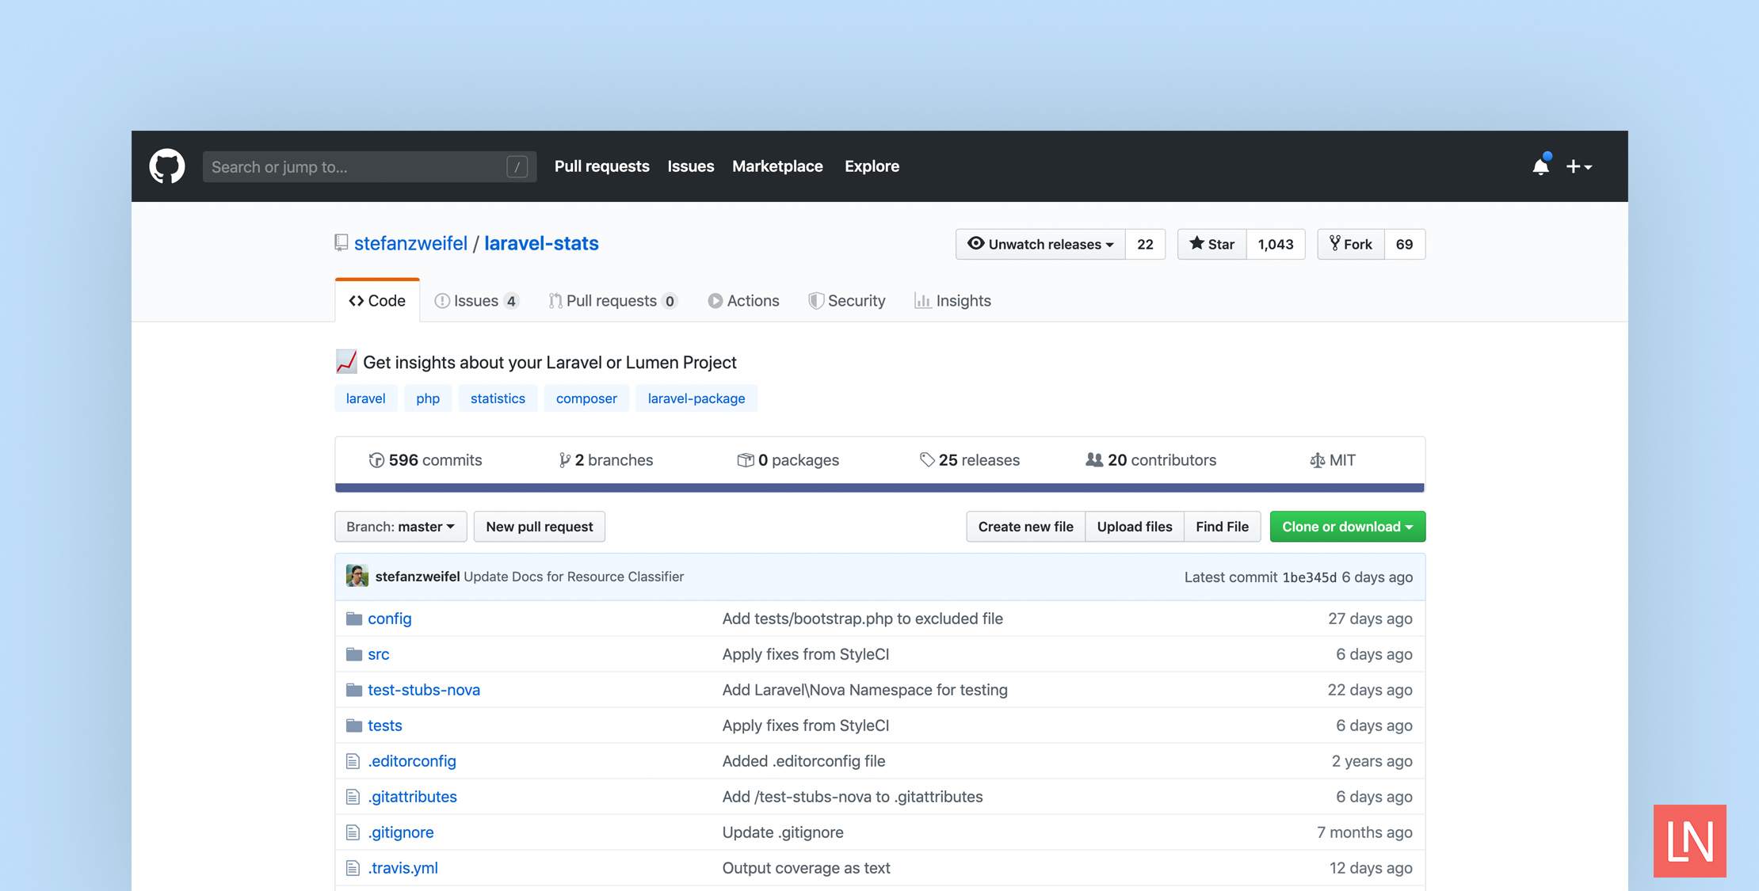Image resolution: width=1759 pixels, height=891 pixels.
Task: Switch to Security tab
Action: 847,301
